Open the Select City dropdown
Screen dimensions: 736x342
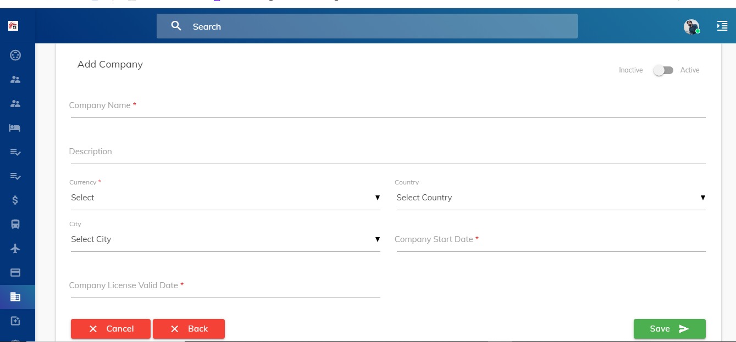225,239
